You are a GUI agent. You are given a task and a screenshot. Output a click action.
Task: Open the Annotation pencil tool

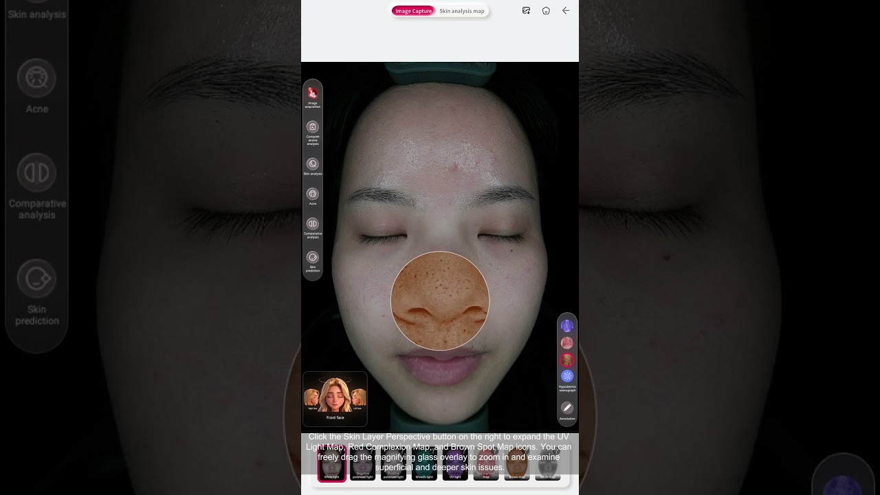pyautogui.click(x=567, y=411)
